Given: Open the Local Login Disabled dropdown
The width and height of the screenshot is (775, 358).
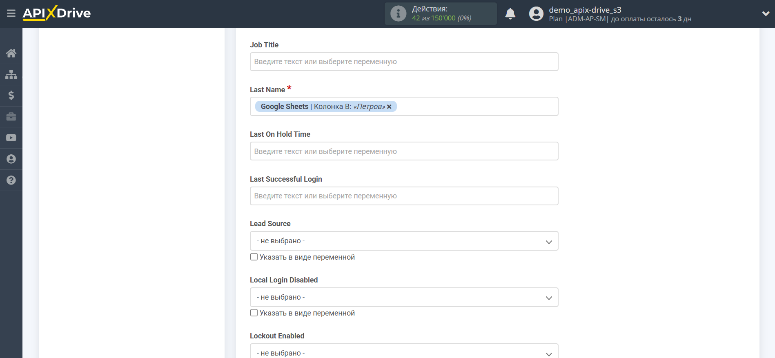Looking at the screenshot, I should [404, 297].
